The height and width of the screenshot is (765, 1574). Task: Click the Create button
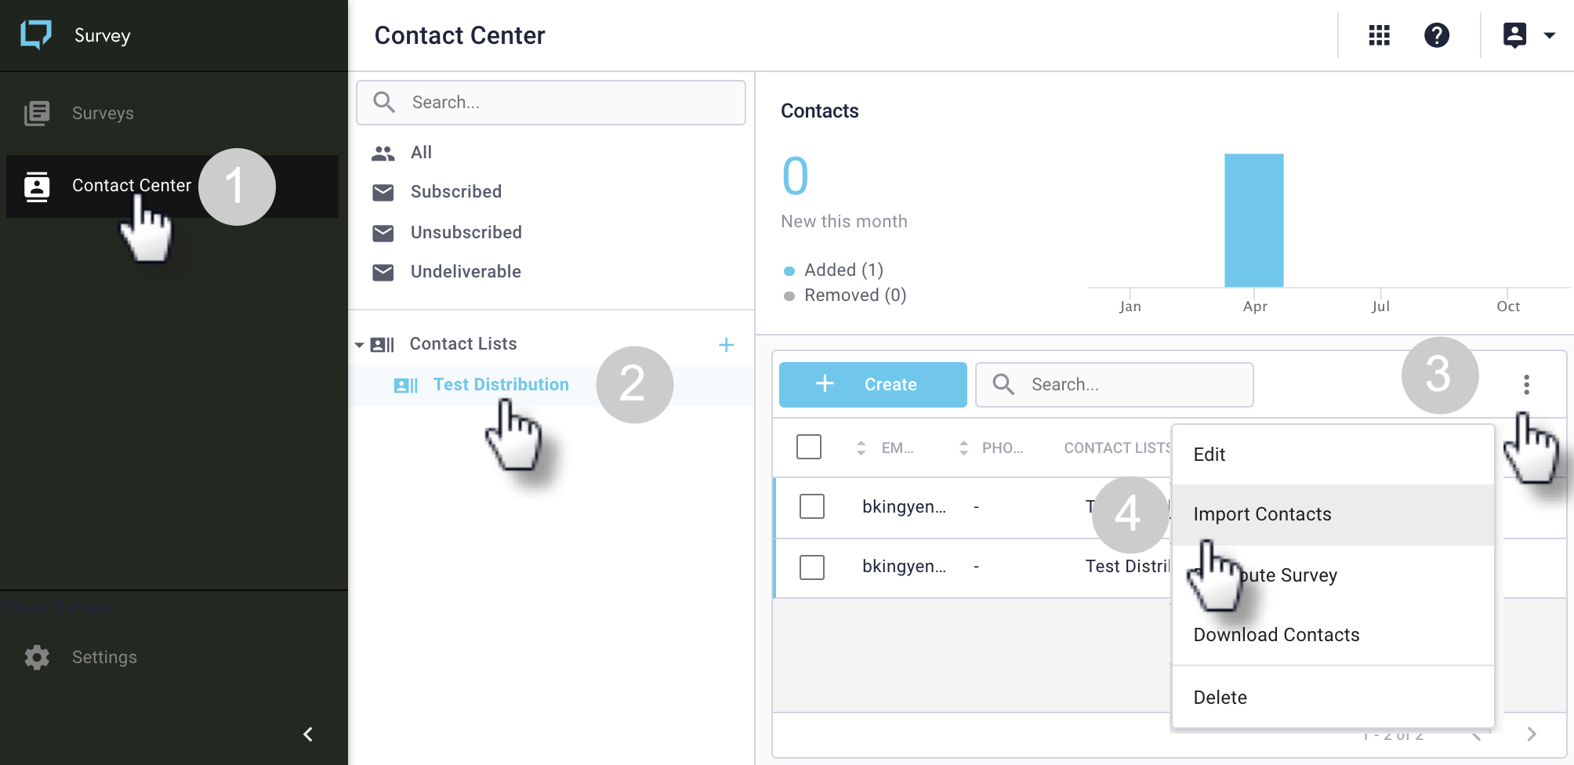pyautogui.click(x=872, y=384)
